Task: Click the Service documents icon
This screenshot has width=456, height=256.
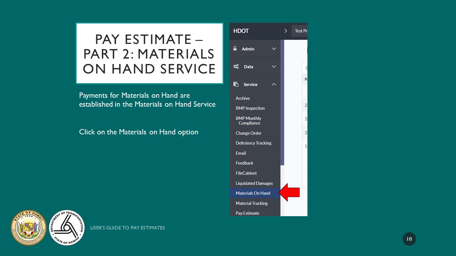Action: [236, 84]
